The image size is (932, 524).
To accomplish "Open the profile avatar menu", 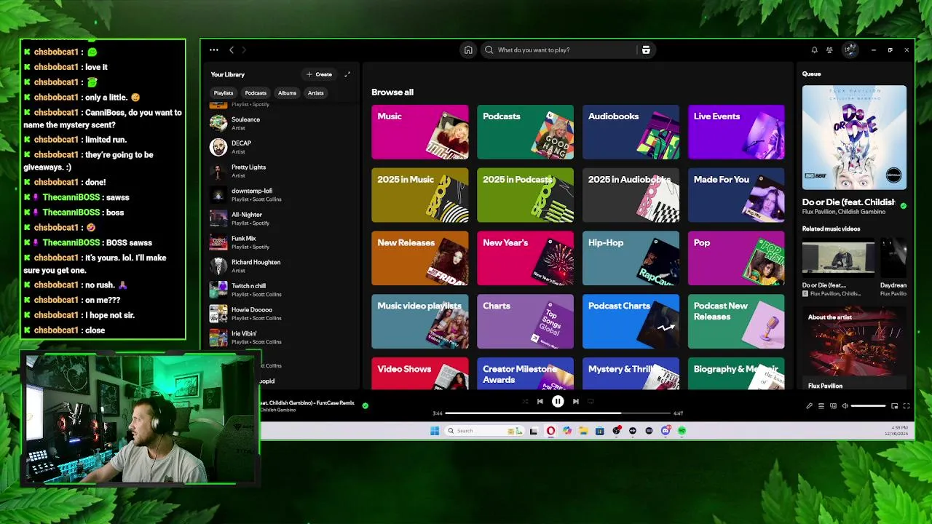I will [x=850, y=50].
